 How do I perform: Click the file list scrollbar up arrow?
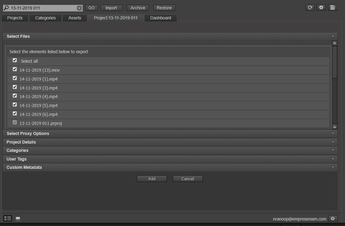pyautogui.click(x=335, y=43)
